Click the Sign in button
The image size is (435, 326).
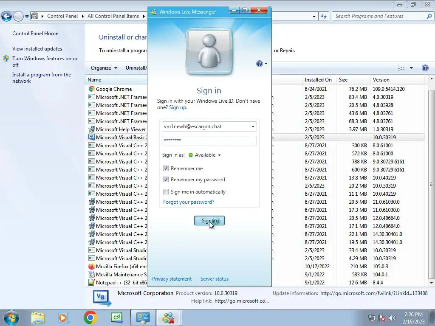tap(209, 221)
